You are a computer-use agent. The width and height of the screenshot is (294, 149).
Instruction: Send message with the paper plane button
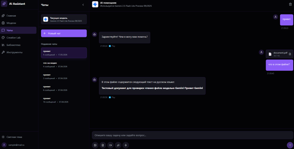click(290, 145)
